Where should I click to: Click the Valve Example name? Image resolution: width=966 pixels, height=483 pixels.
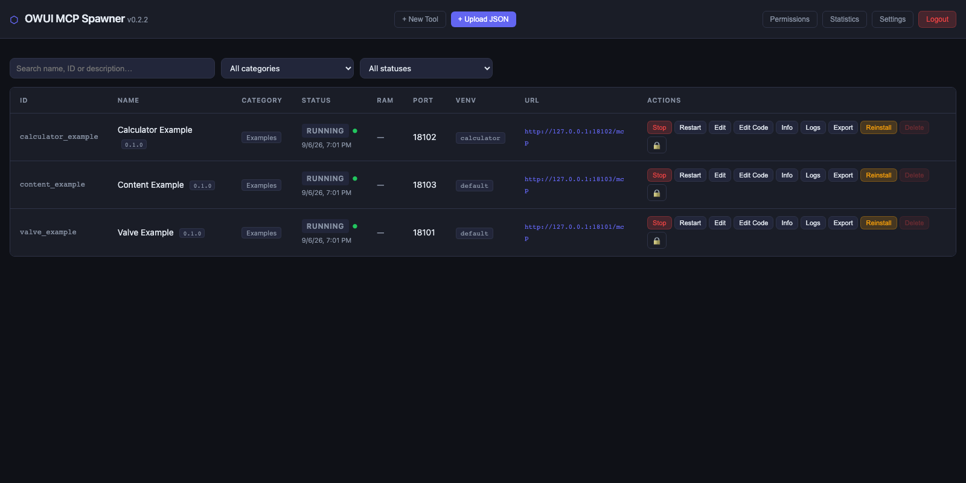[x=146, y=232]
